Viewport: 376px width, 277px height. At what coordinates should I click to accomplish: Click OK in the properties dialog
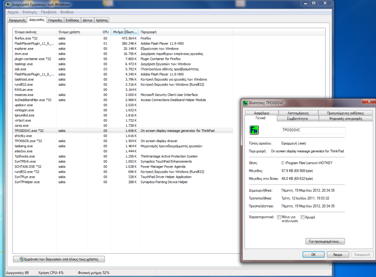point(313,255)
